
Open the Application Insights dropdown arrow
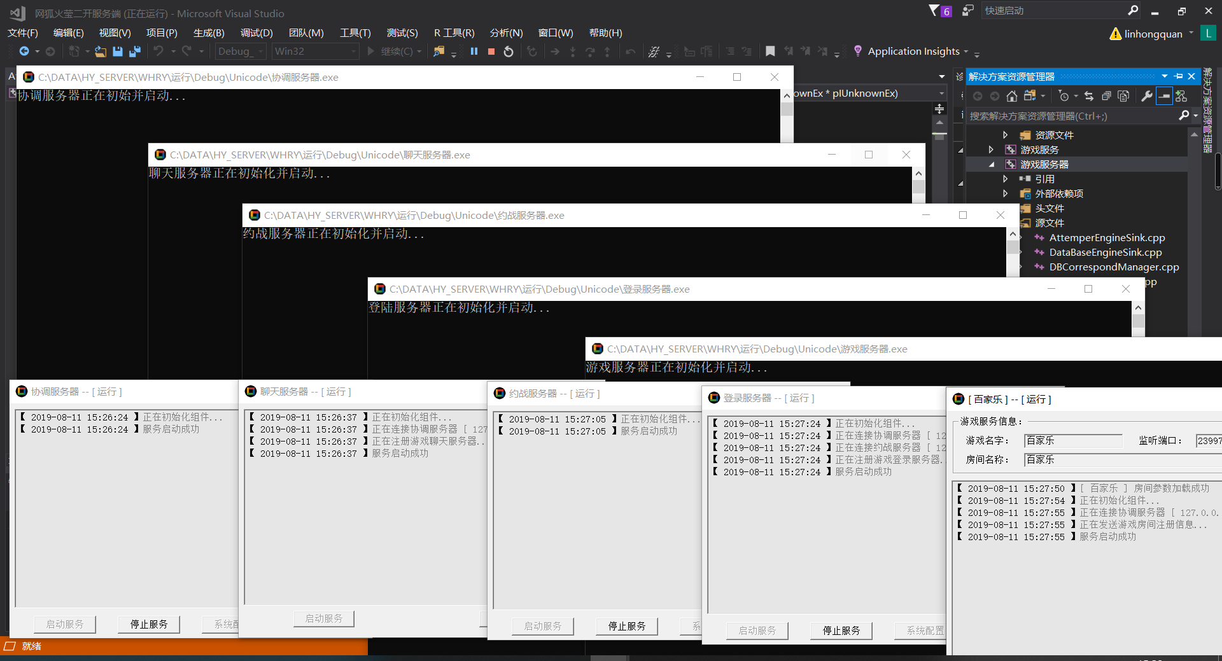pos(966,52)
